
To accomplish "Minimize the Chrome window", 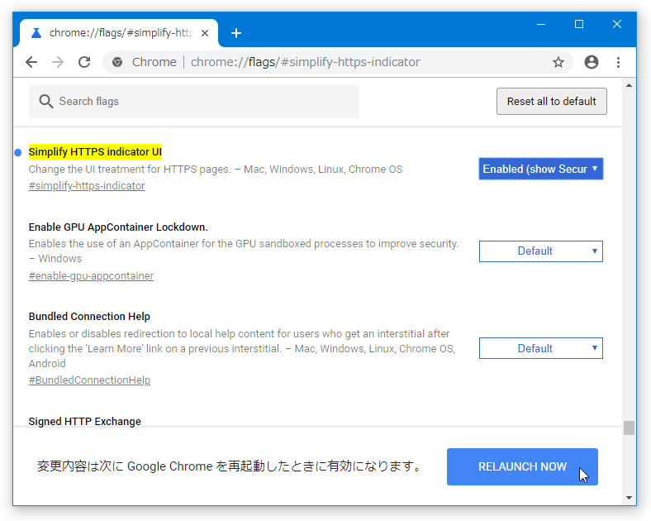I will coord(541,25).
